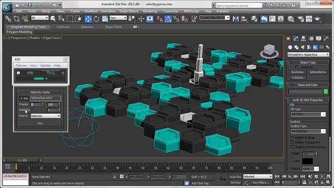Check the Outlines At Intersections checkbox

[x=292, y=147]
